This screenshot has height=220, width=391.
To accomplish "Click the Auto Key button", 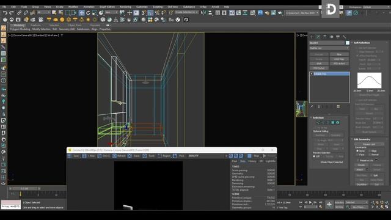I will 339,202.
